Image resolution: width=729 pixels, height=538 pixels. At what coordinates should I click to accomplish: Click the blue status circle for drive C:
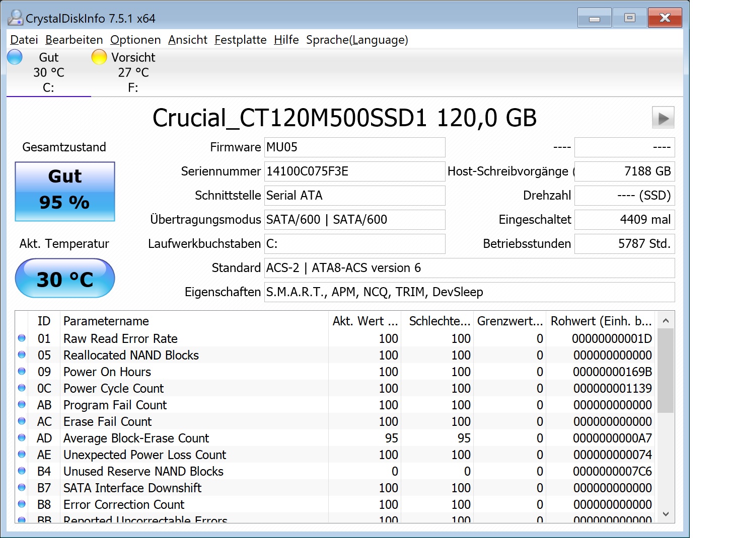click(15, 57)
